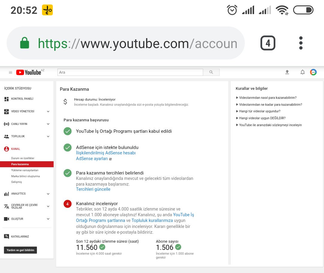Image resolution: width=324 pixels, height=273 pixels.
Task: Click the search magnifier button
Action: point(211,72)
